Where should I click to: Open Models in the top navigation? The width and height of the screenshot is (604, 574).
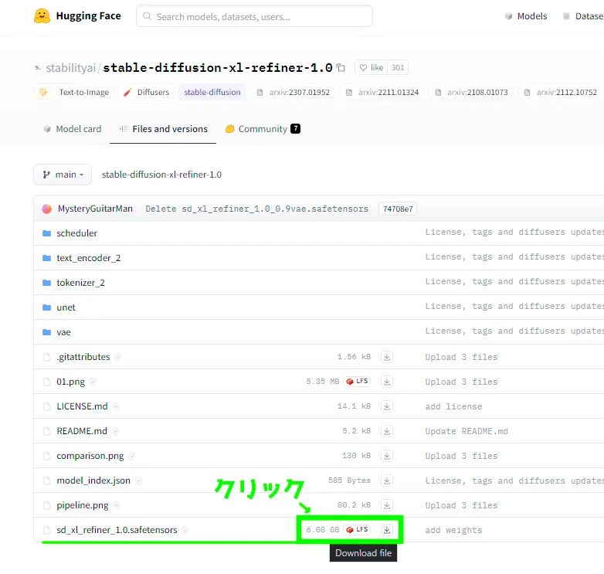click(526, 16)
